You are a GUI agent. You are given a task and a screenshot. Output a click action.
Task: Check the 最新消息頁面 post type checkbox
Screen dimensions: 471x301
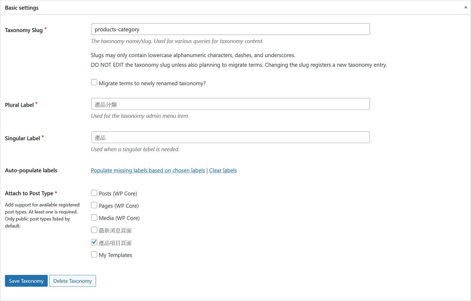tap(94, 230)
